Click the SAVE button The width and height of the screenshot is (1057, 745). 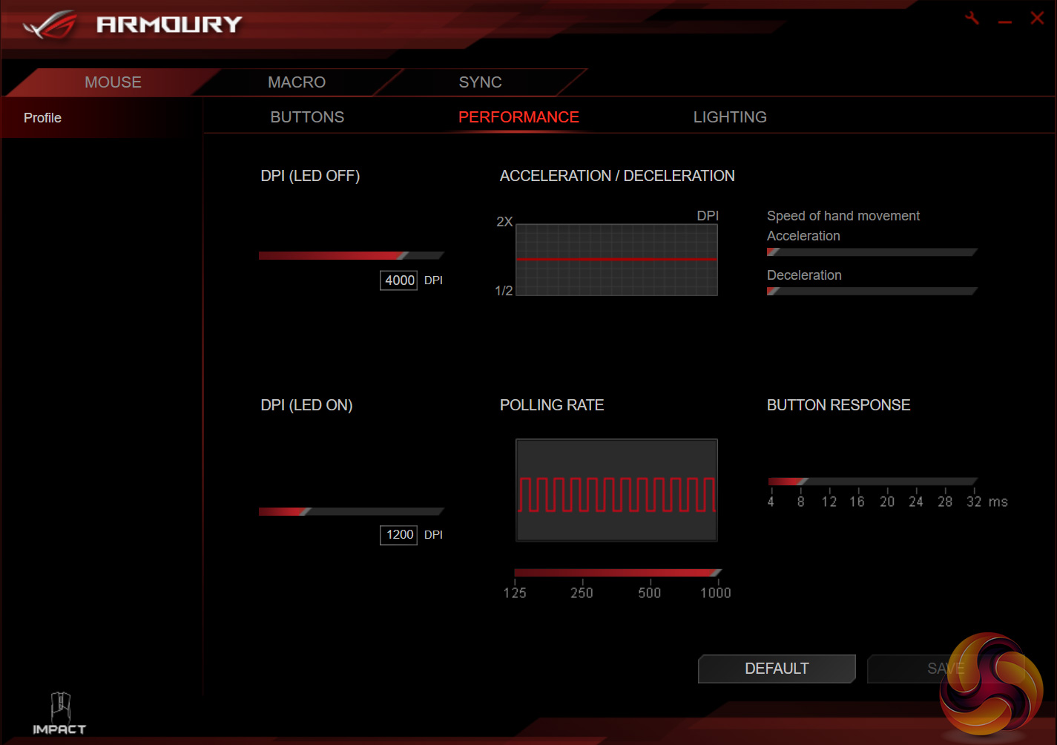point(946,669)
